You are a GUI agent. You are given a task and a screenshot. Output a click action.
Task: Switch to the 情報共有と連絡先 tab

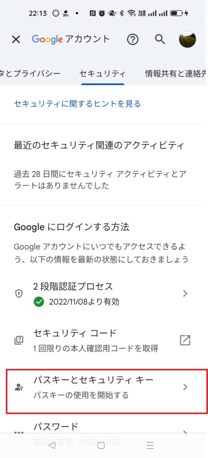[176, 74]
